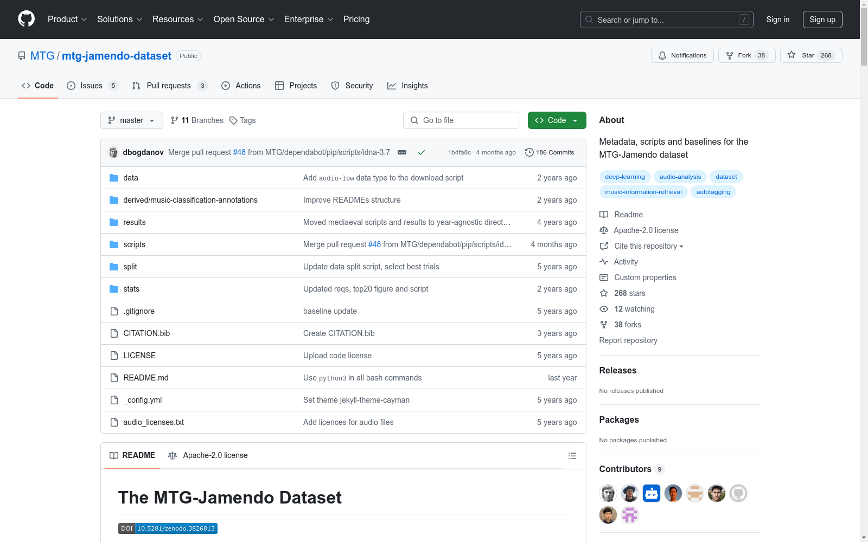This screenshot has width=868, height=542.
Task: Open the Custom properties link
Action: [638, 278]
